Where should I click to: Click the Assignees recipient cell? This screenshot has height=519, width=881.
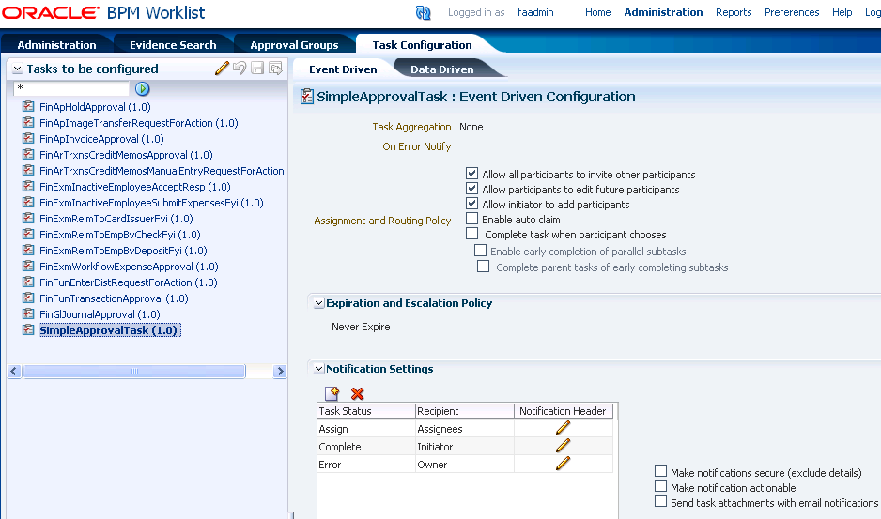click(x=465, y=429)
